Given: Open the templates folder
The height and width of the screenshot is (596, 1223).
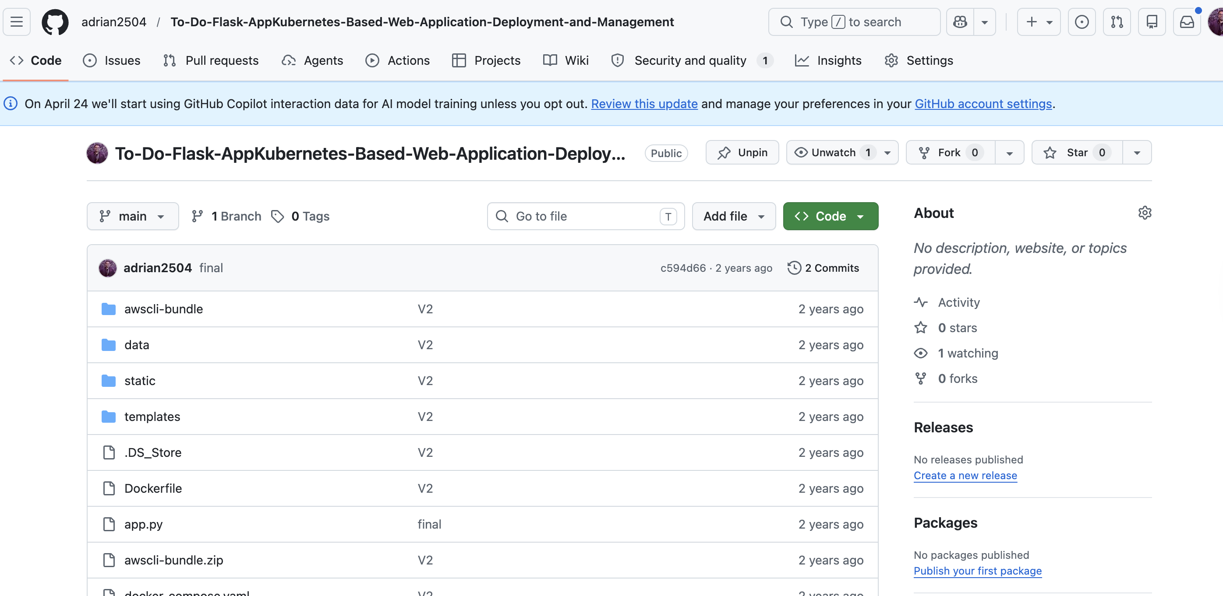Looking at the screenshot, I should click(152, 417).
